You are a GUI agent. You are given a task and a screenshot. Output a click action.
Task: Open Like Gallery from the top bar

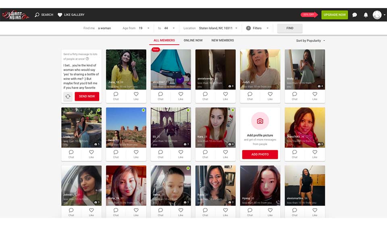[x=71, y=15]
